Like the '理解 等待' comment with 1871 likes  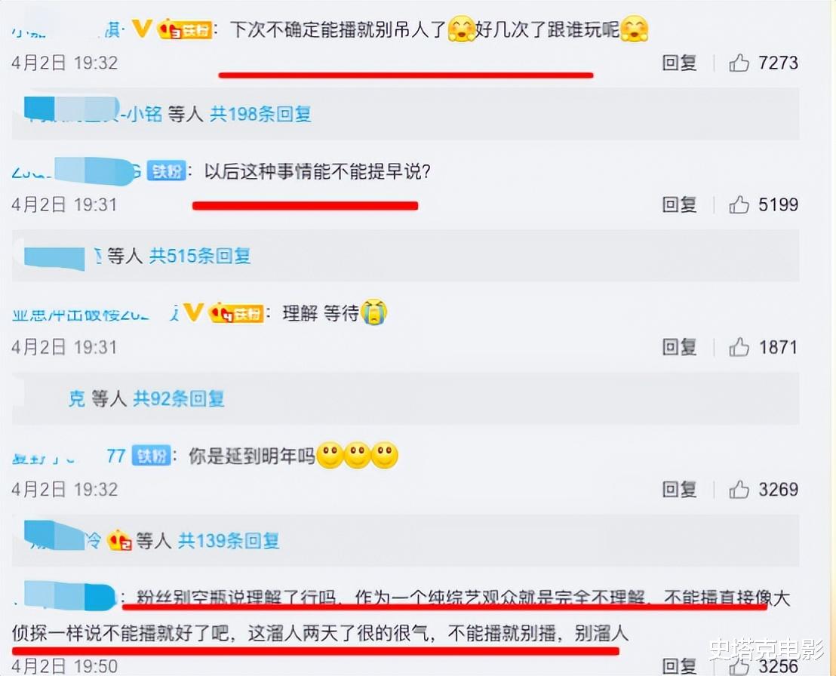[739, 348]
